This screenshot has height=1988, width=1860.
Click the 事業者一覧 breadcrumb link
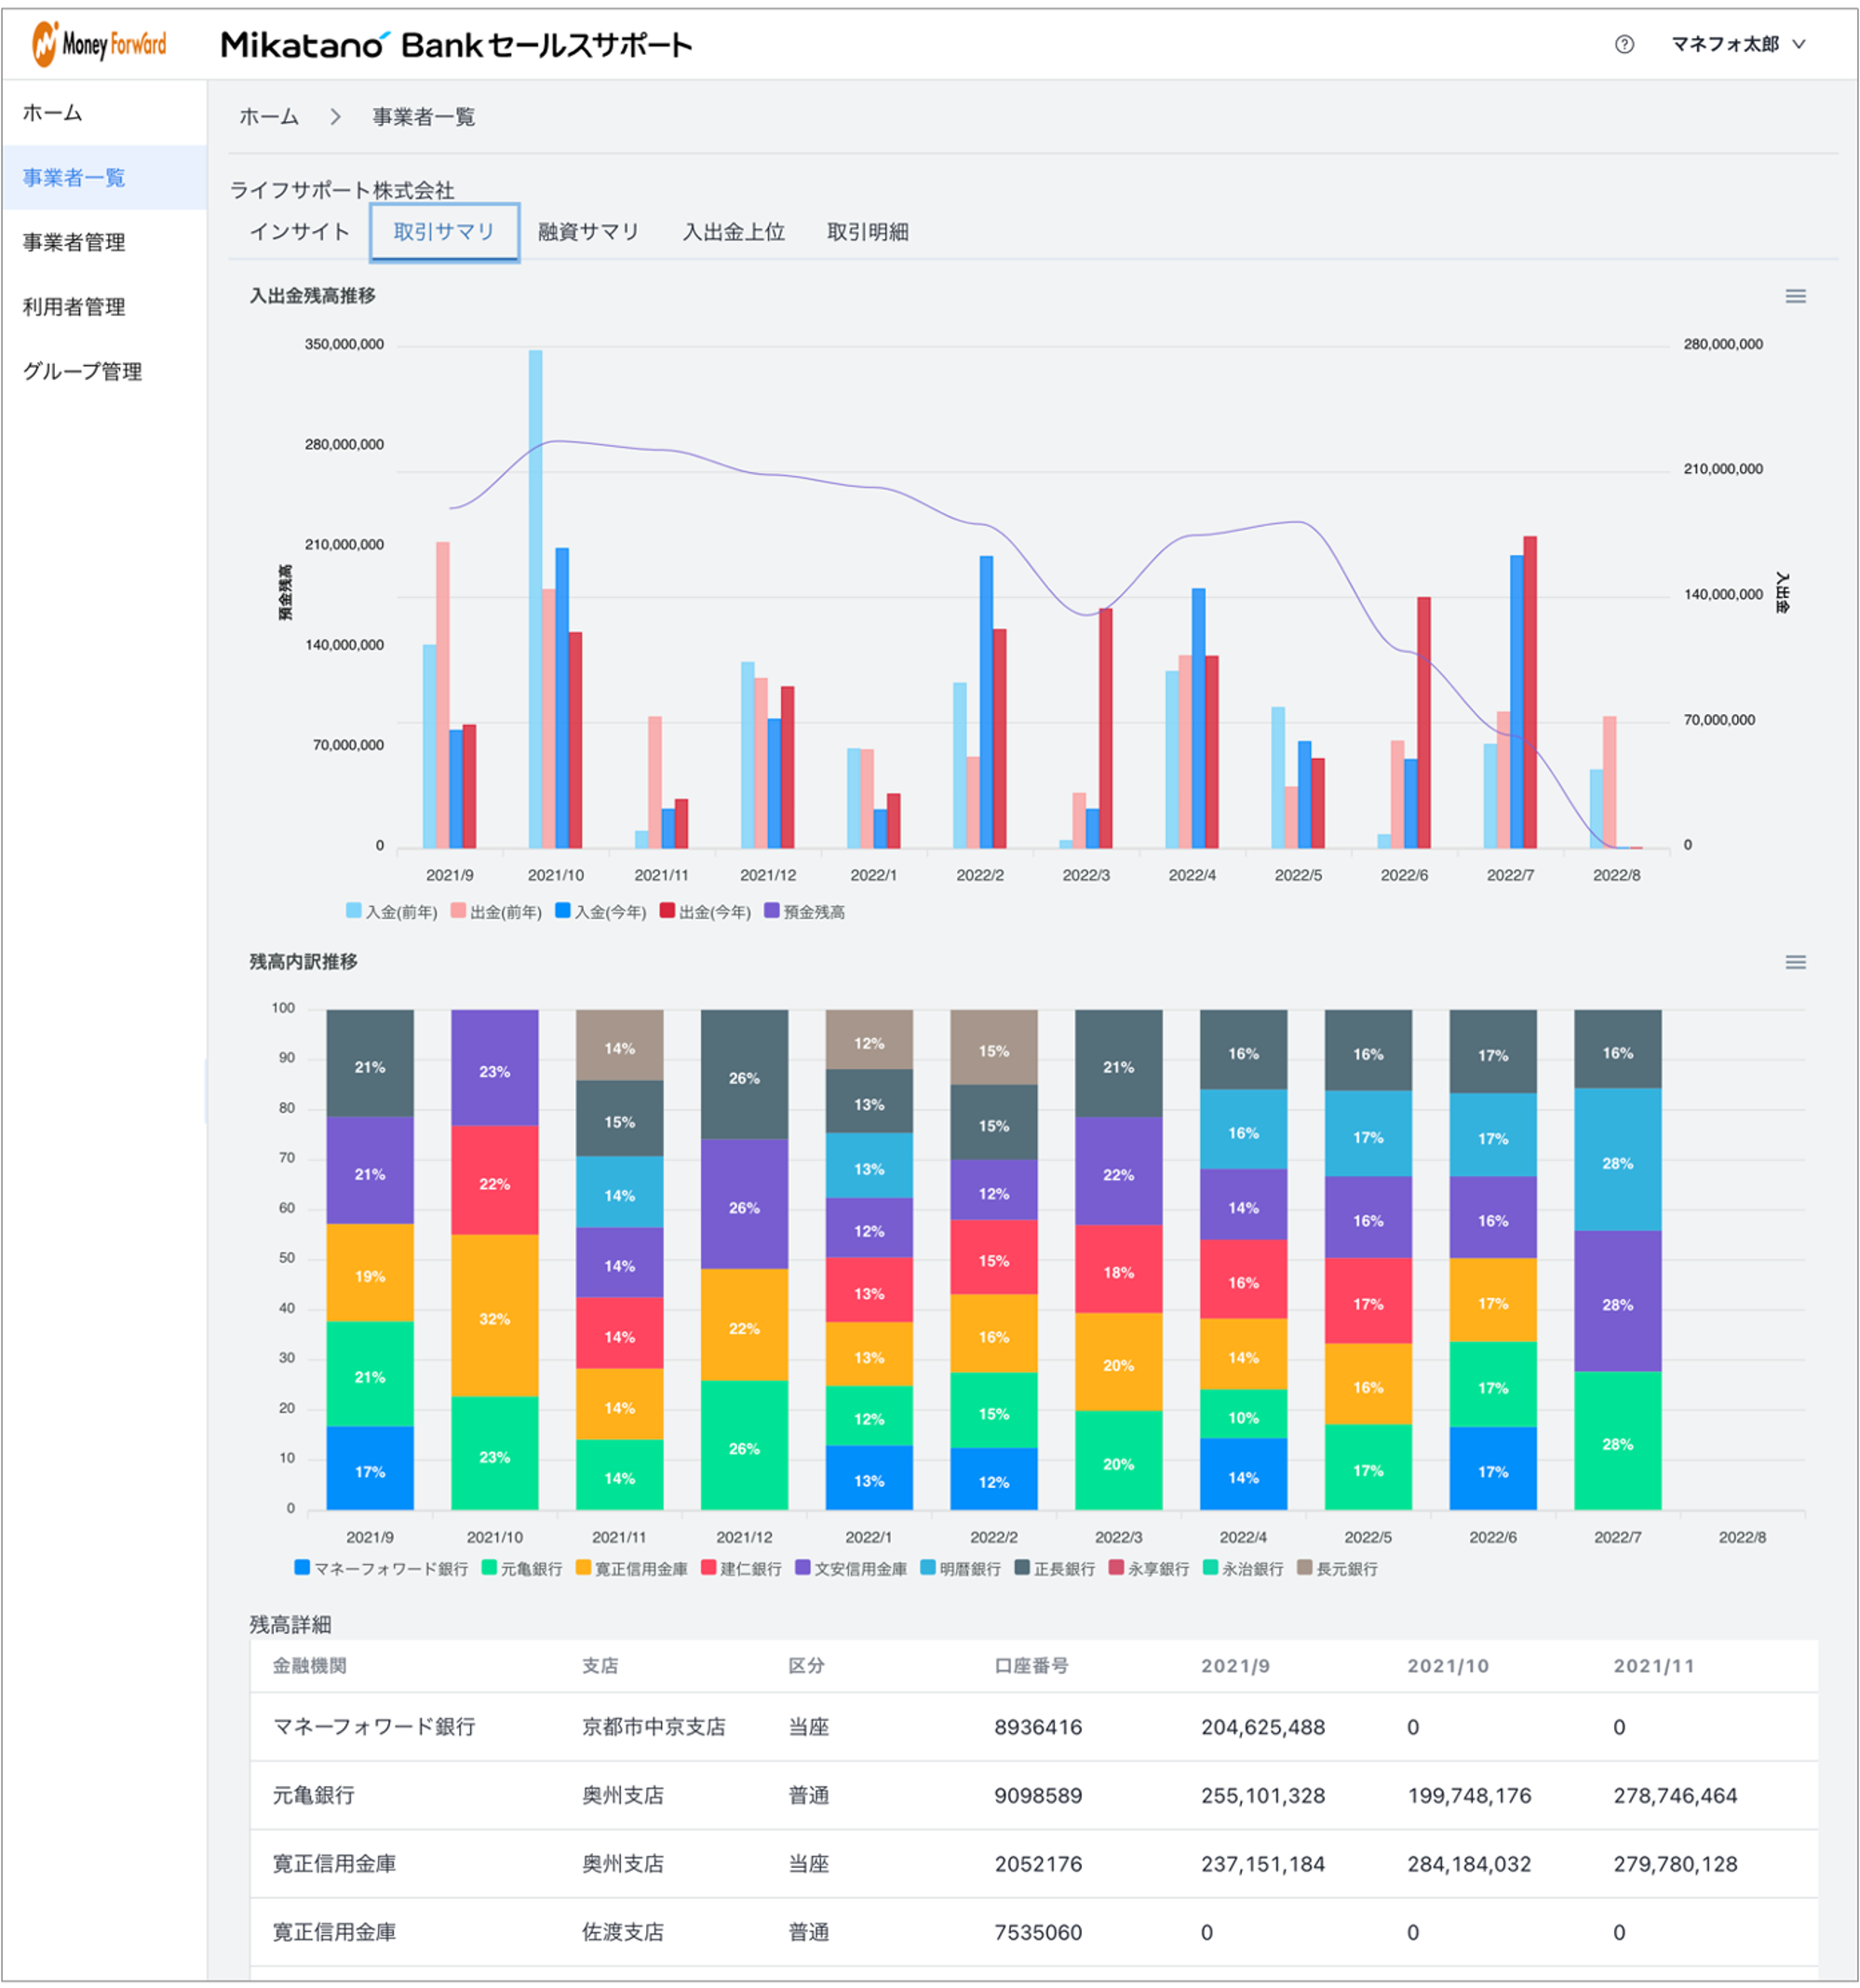tap(424, 117)
